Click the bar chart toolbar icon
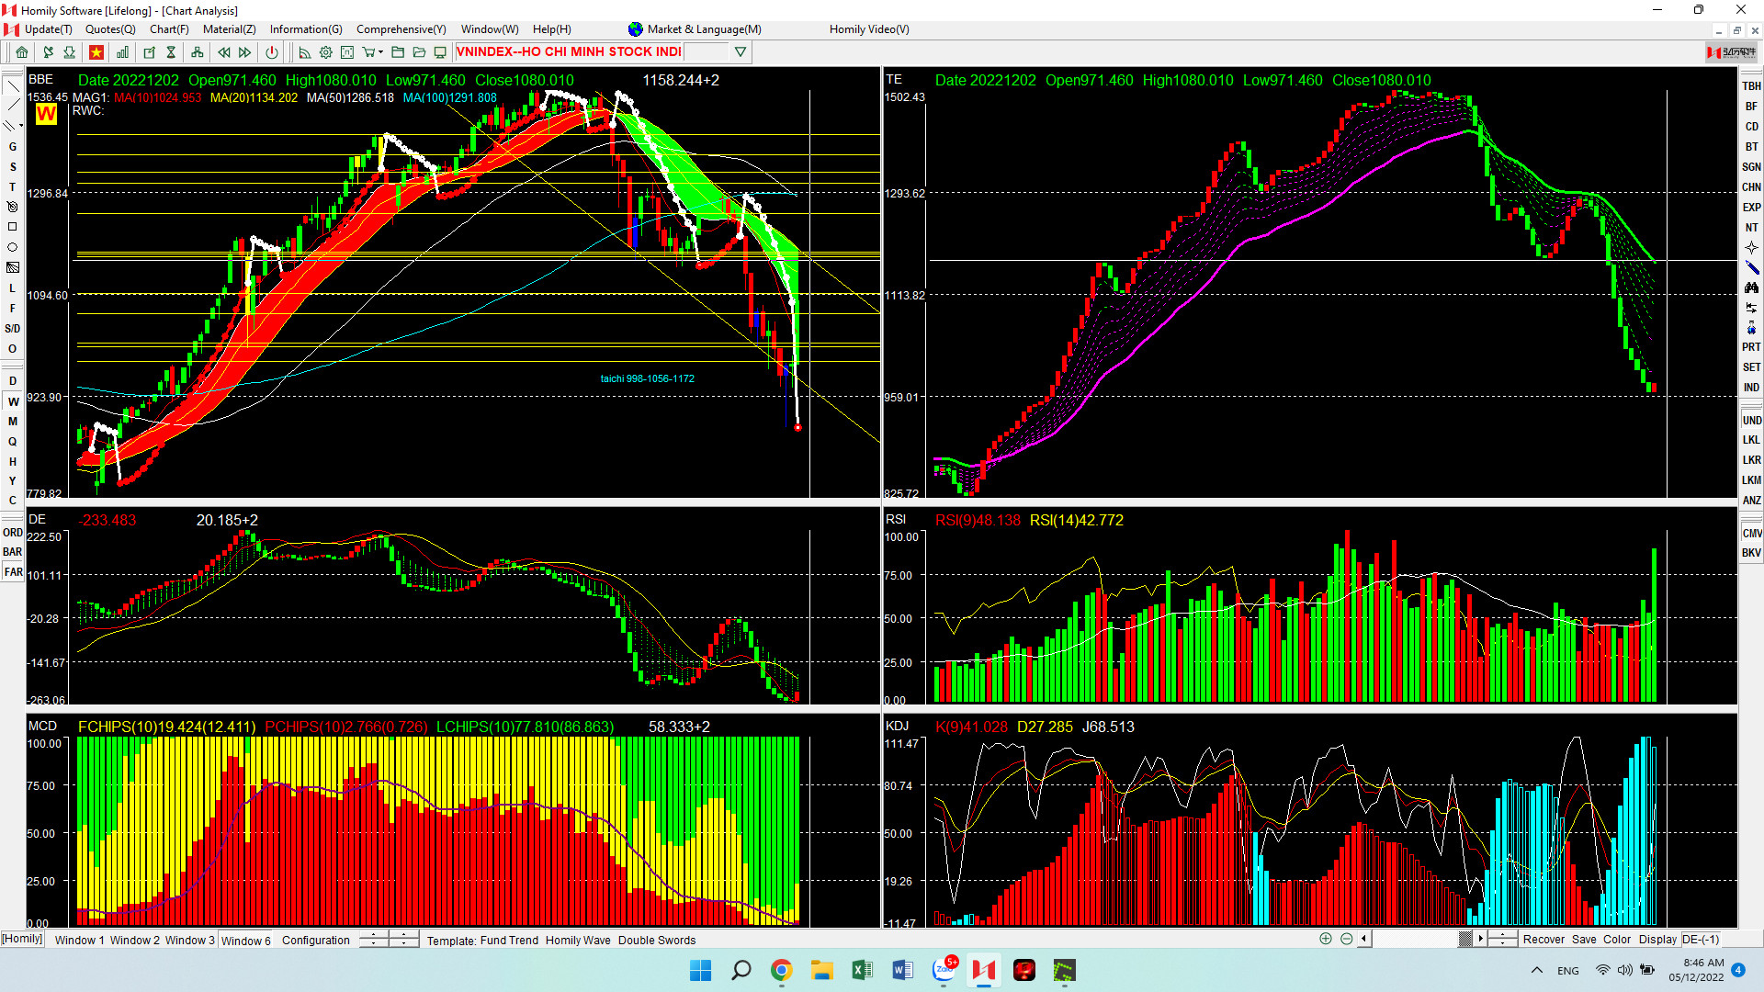Viewport: 1764px width, 992px height. click(122, 52)
